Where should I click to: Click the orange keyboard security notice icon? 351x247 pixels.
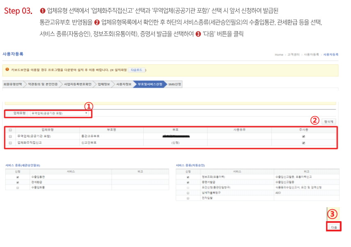tap(7, 69)
